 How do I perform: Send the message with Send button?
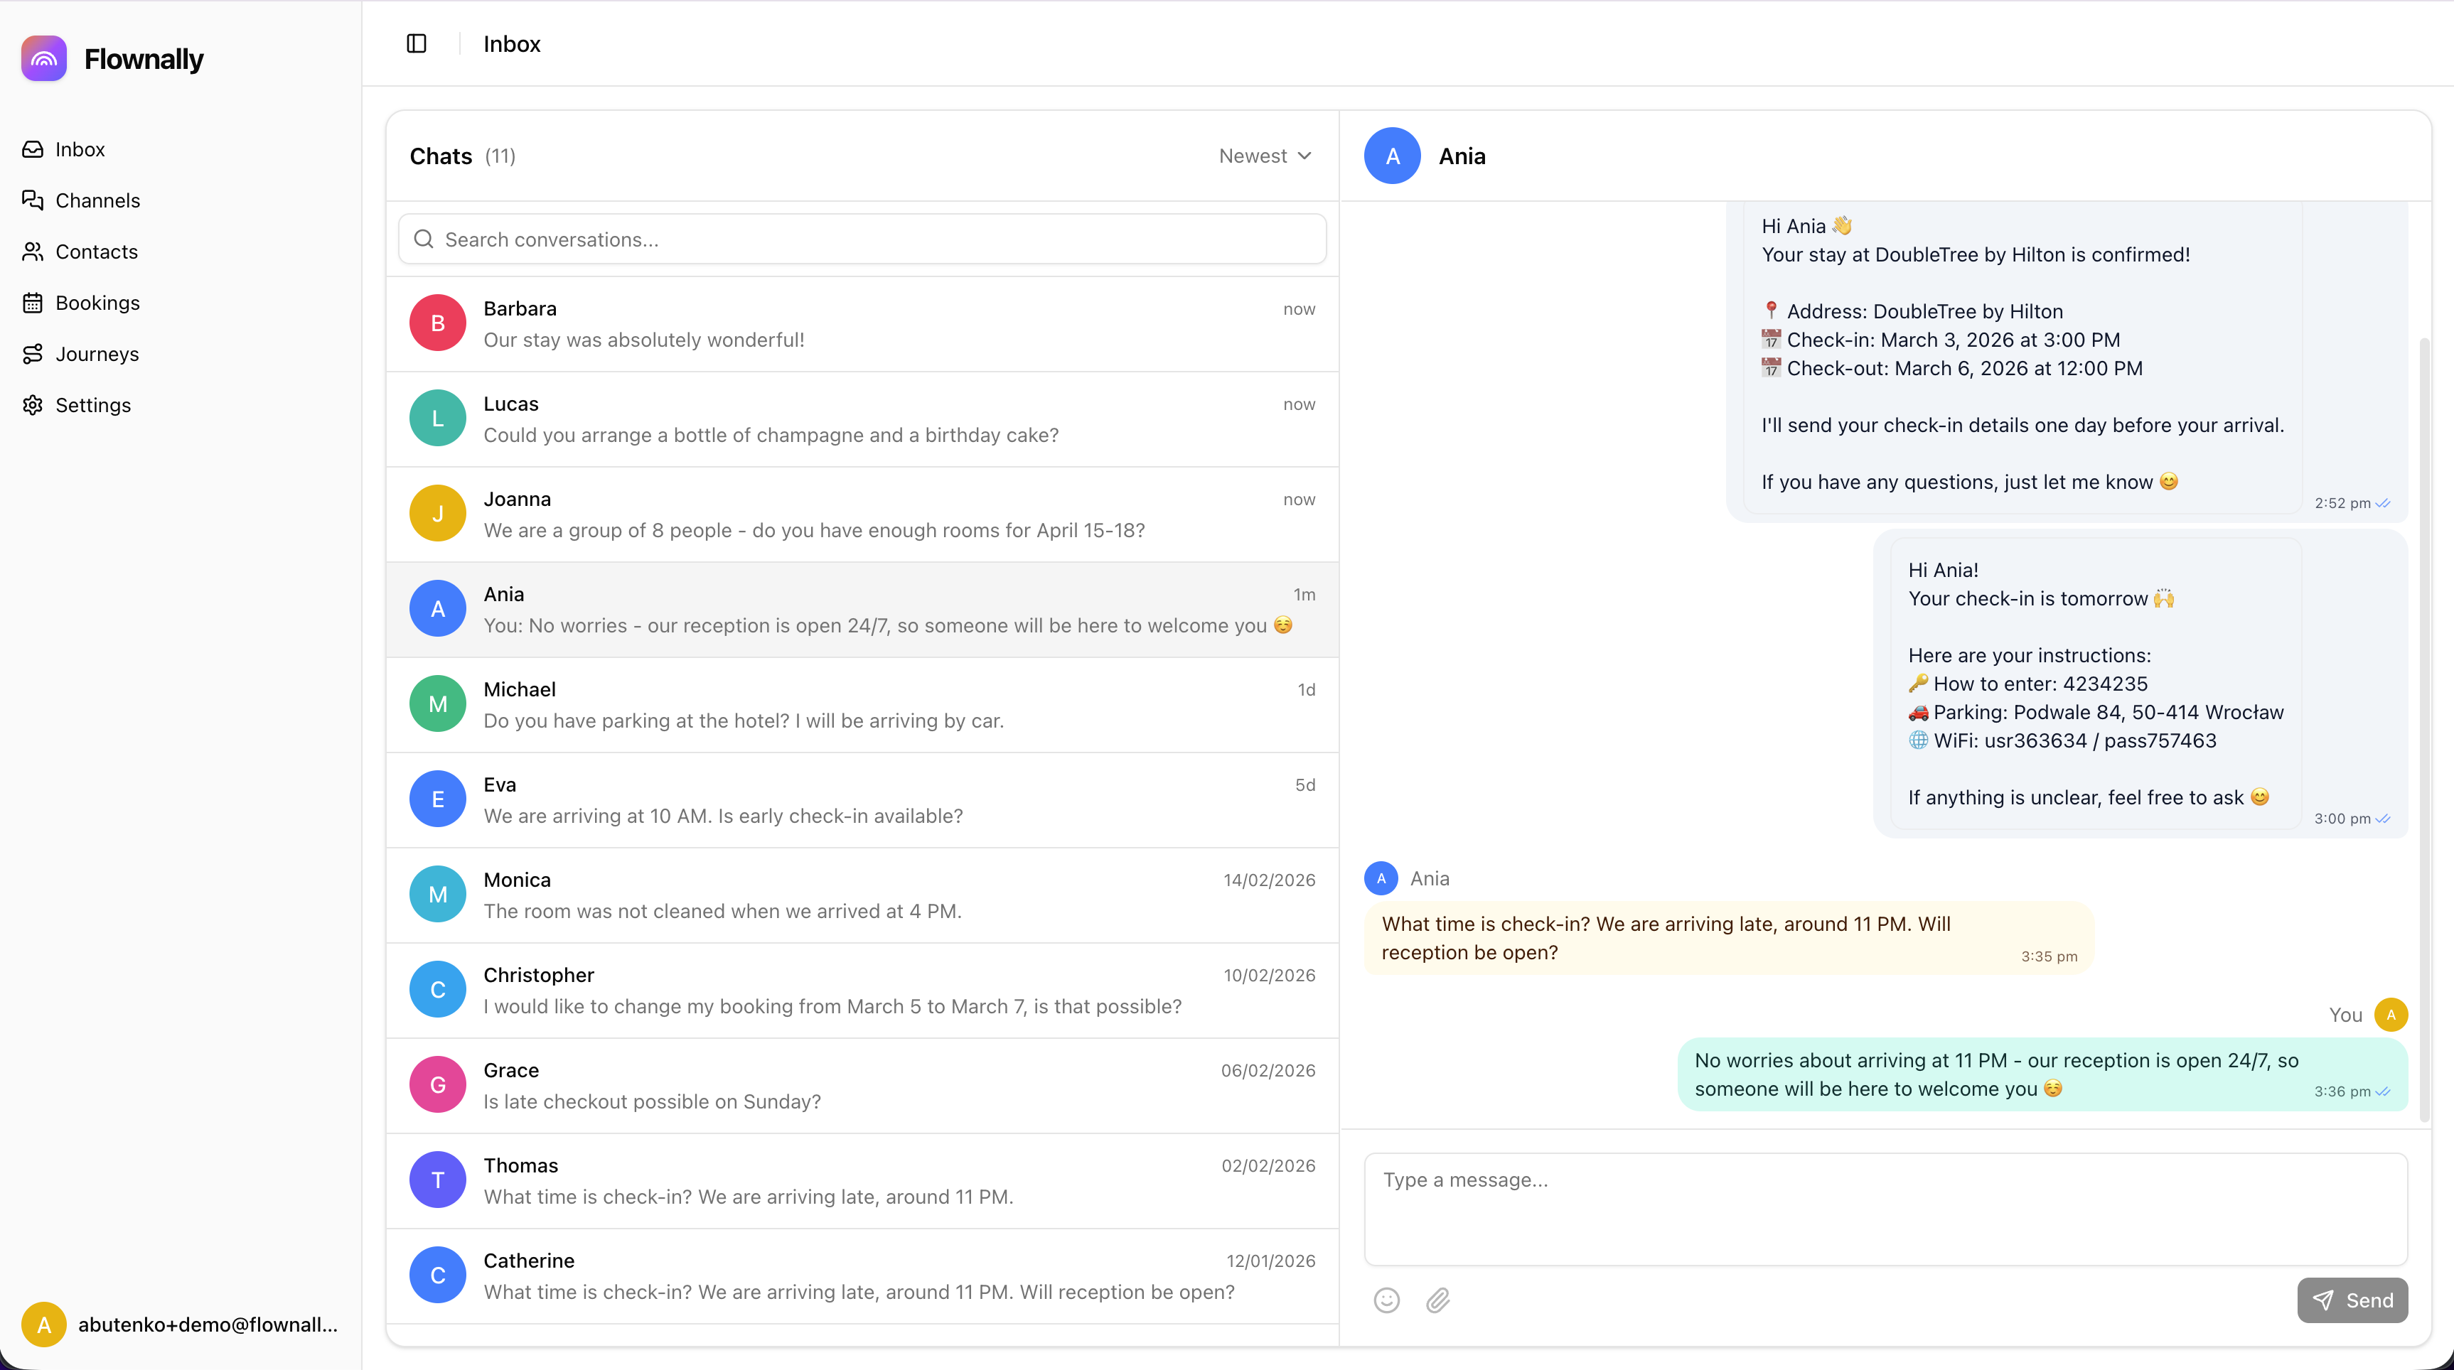click(x=2352, y=1300)
